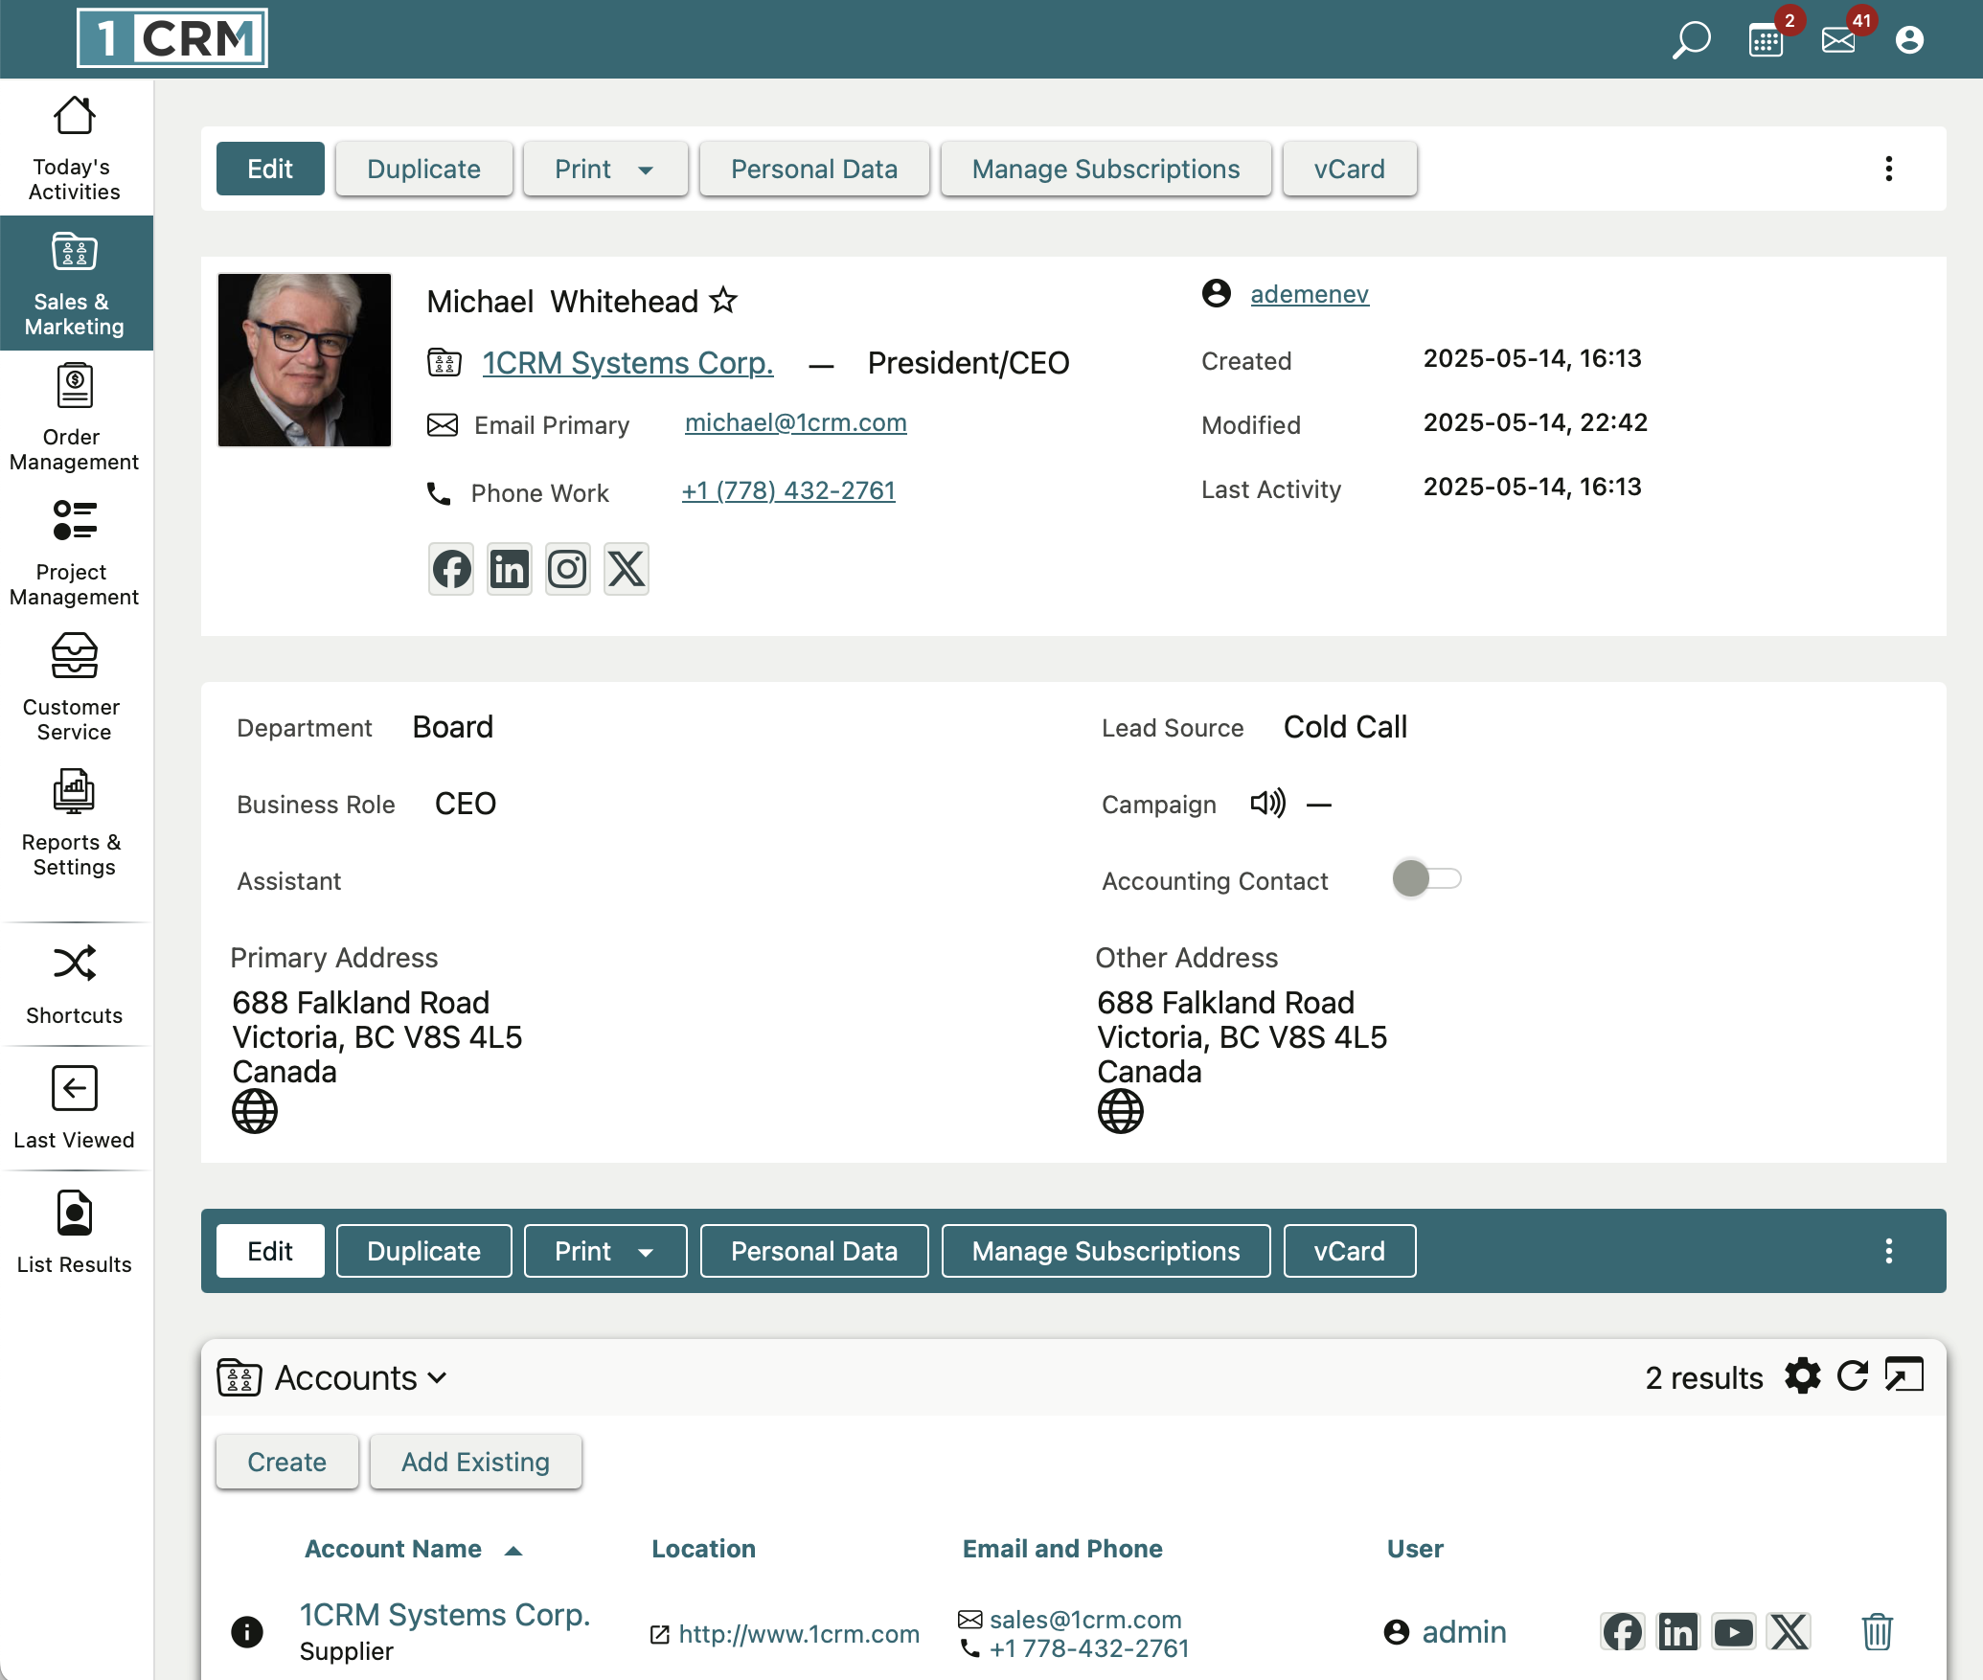The width and height of the screenshot is (1983, 1680).
Task: Open the user profile icon in top right
Action: [x=1908, y=38]
